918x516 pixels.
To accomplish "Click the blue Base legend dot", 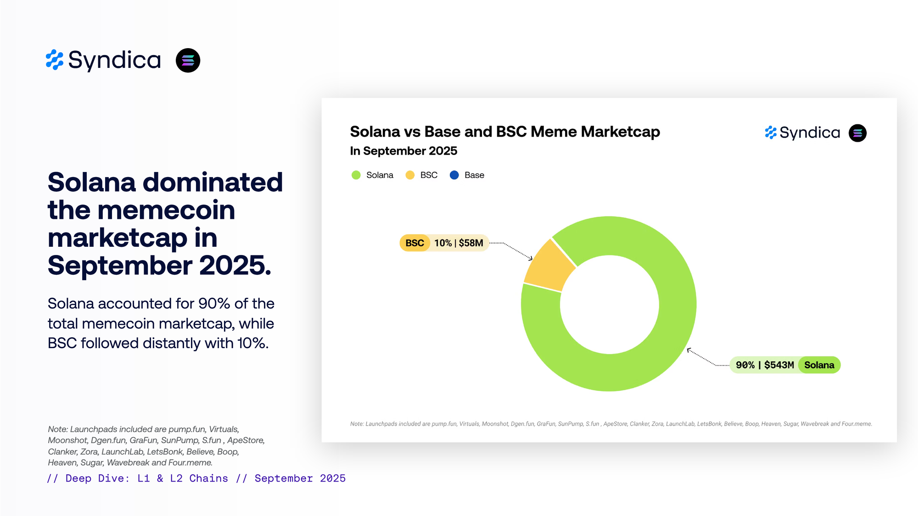I will click(454, 175).
